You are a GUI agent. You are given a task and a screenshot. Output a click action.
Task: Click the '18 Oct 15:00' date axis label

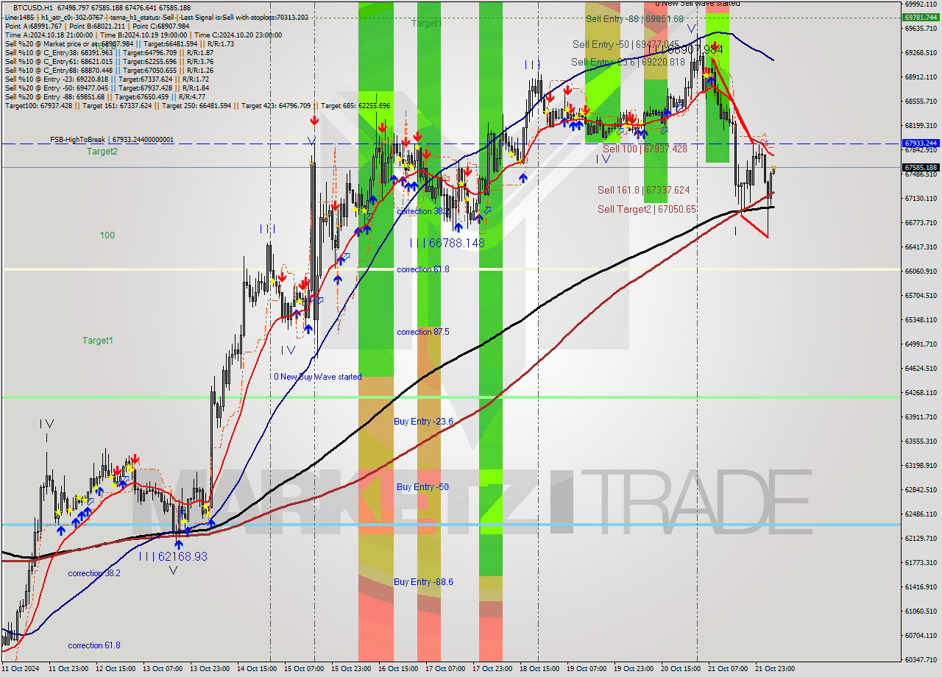pos(539,669)
